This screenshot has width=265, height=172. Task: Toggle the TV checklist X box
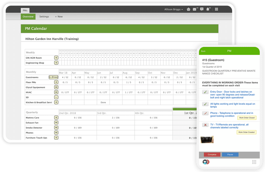(205, 125)
